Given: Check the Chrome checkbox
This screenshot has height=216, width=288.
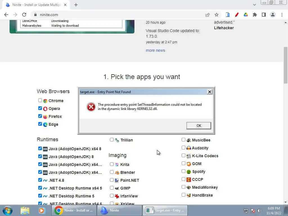Looking at the screenshot, I should (40, 100).
